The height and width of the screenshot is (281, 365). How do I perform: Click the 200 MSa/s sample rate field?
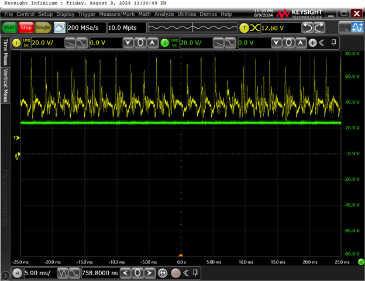pos(87,28)
